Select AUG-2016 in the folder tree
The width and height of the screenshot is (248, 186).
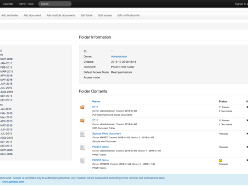tap(7, 92)
